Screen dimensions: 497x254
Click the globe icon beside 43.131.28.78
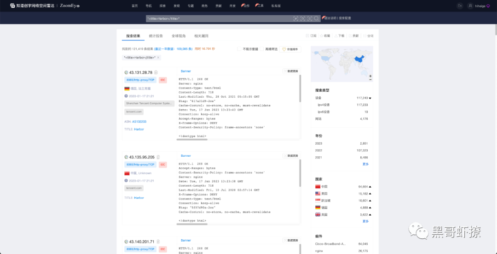[126, 72]
